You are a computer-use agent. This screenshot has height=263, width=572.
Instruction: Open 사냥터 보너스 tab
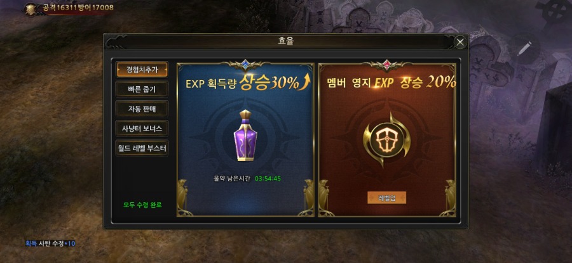click(x=142, y=128)
